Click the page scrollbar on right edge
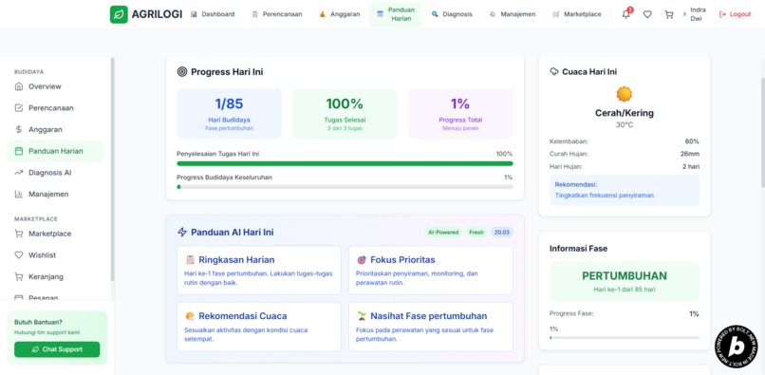 (x=762, y=132)
